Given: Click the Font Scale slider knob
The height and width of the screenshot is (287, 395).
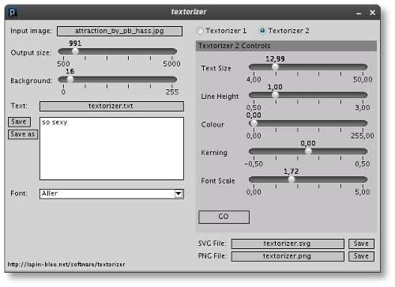Looking at the screenshot, I should (x=292, y=179).
